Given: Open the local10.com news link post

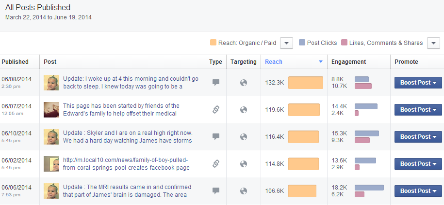Looking at the screenshot, I should pos(128,164).
